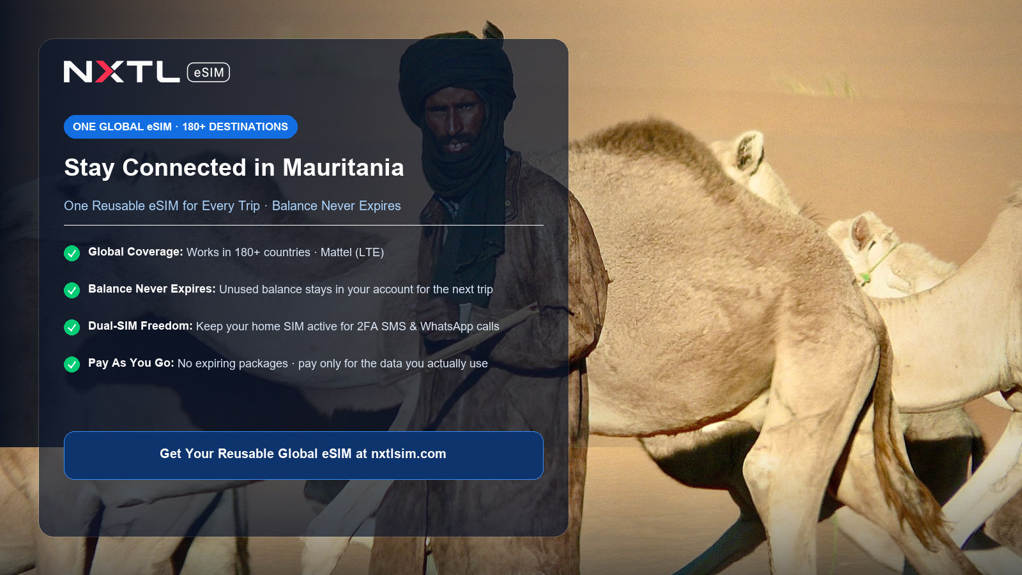Click the green checkmark beside Balance Never Expires
This screenshot has height=575, width=1022.
pos(72,290)
